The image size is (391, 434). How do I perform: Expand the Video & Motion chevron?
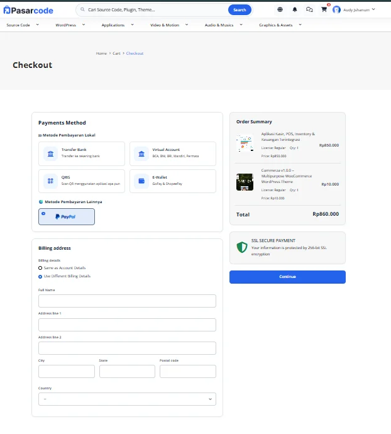[x=187, y=25]
